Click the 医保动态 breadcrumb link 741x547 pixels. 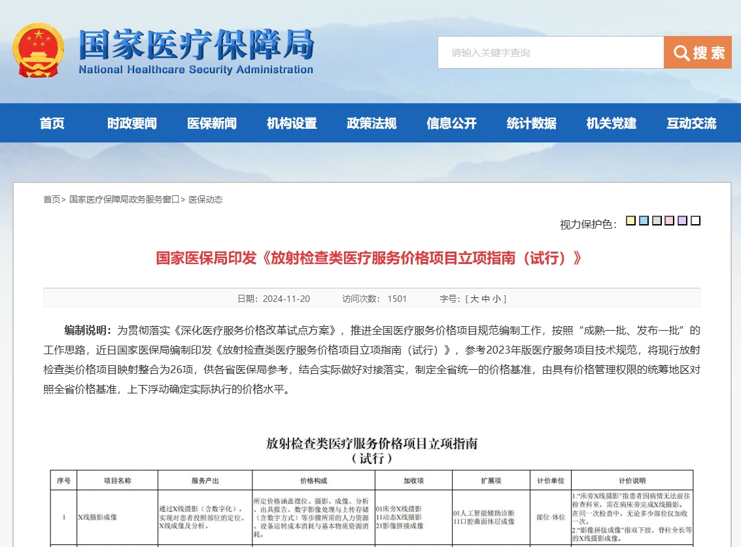(x=205, y=199)
